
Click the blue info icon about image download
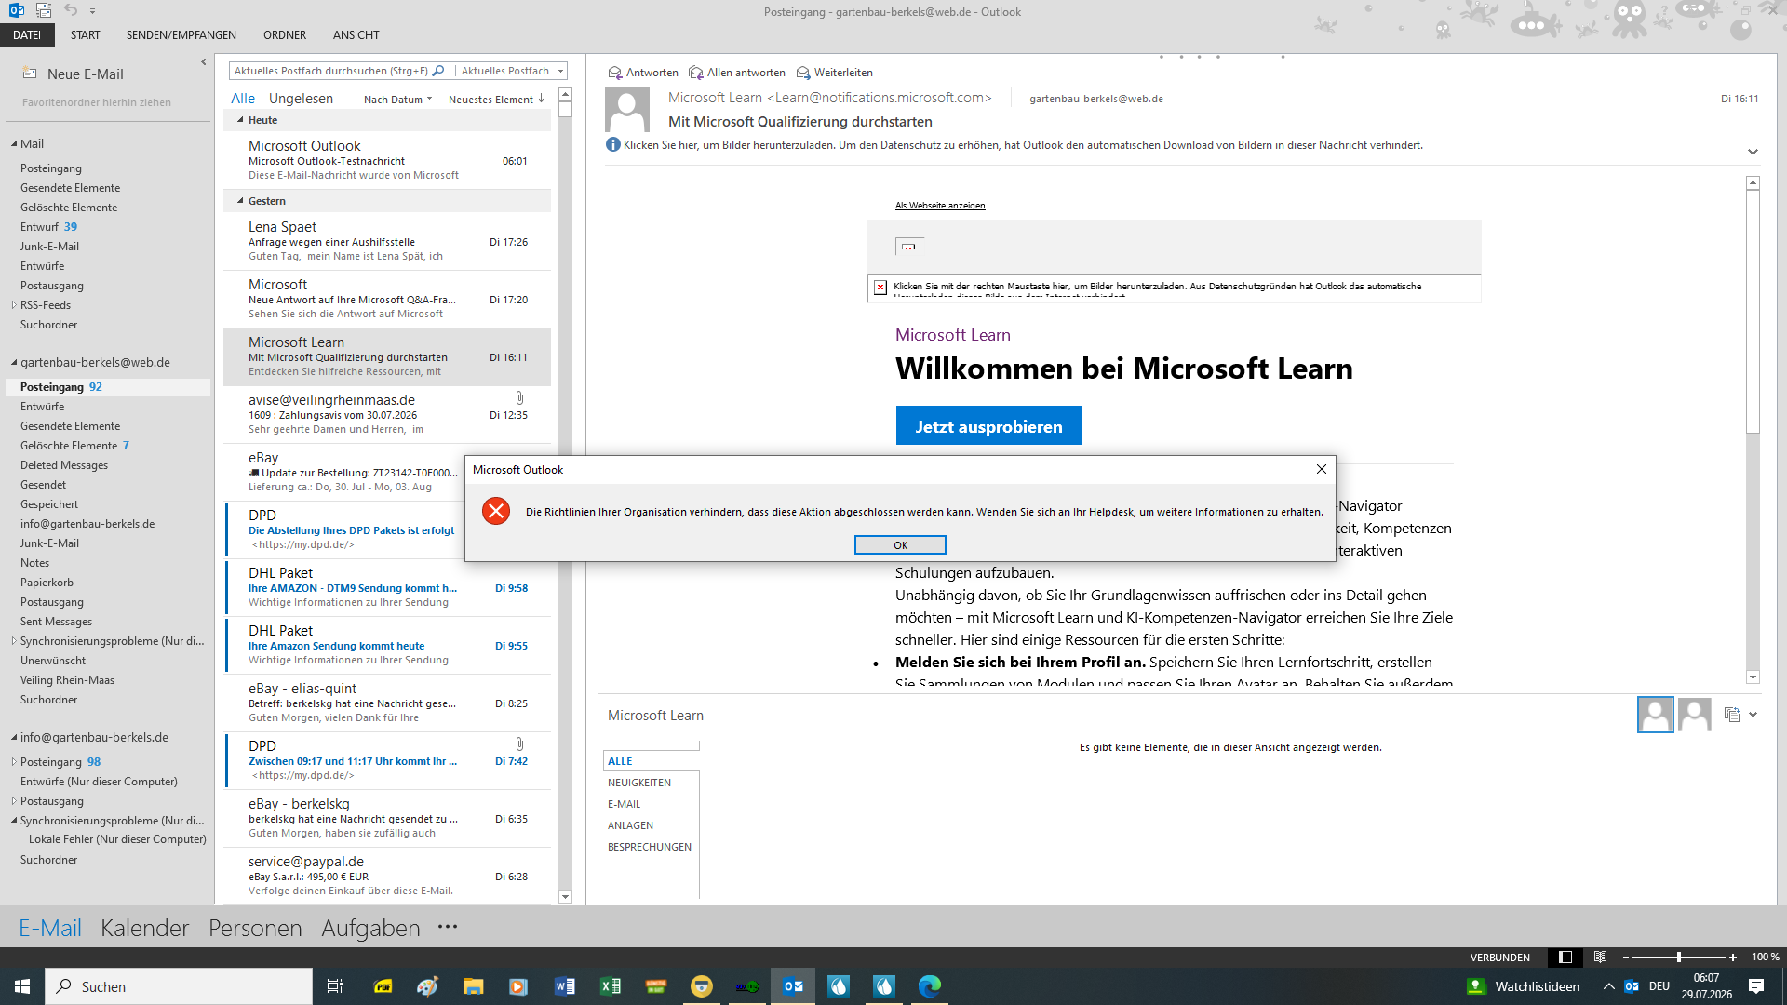coord(613,145)
